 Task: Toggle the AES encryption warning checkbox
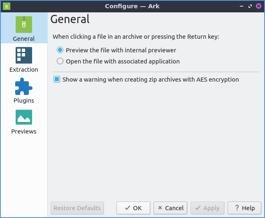coord(57,80)
